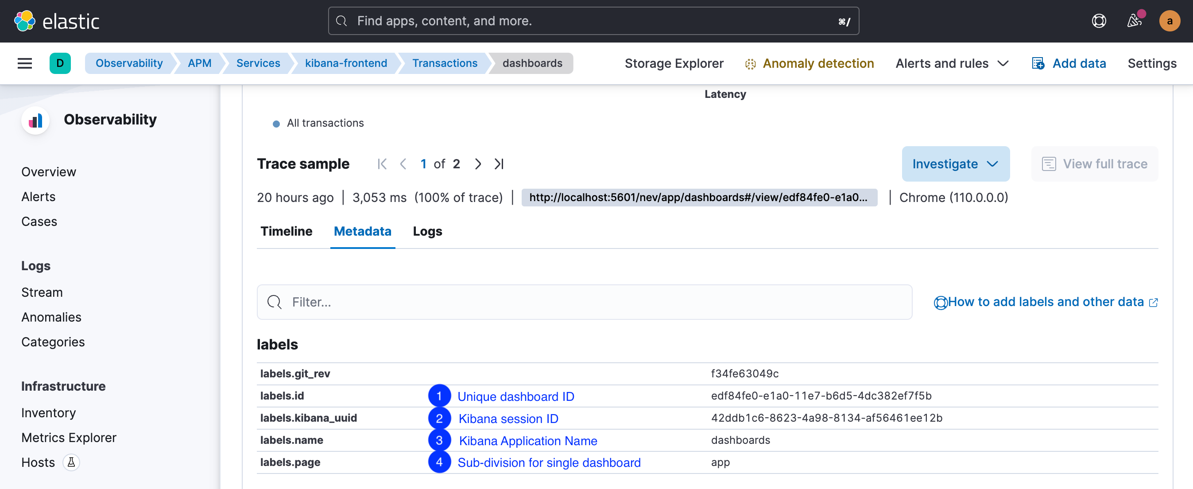This screenshot has height=489, width=1193.
Task: Click the notifications bell icon
Action: click(1135, 20)
